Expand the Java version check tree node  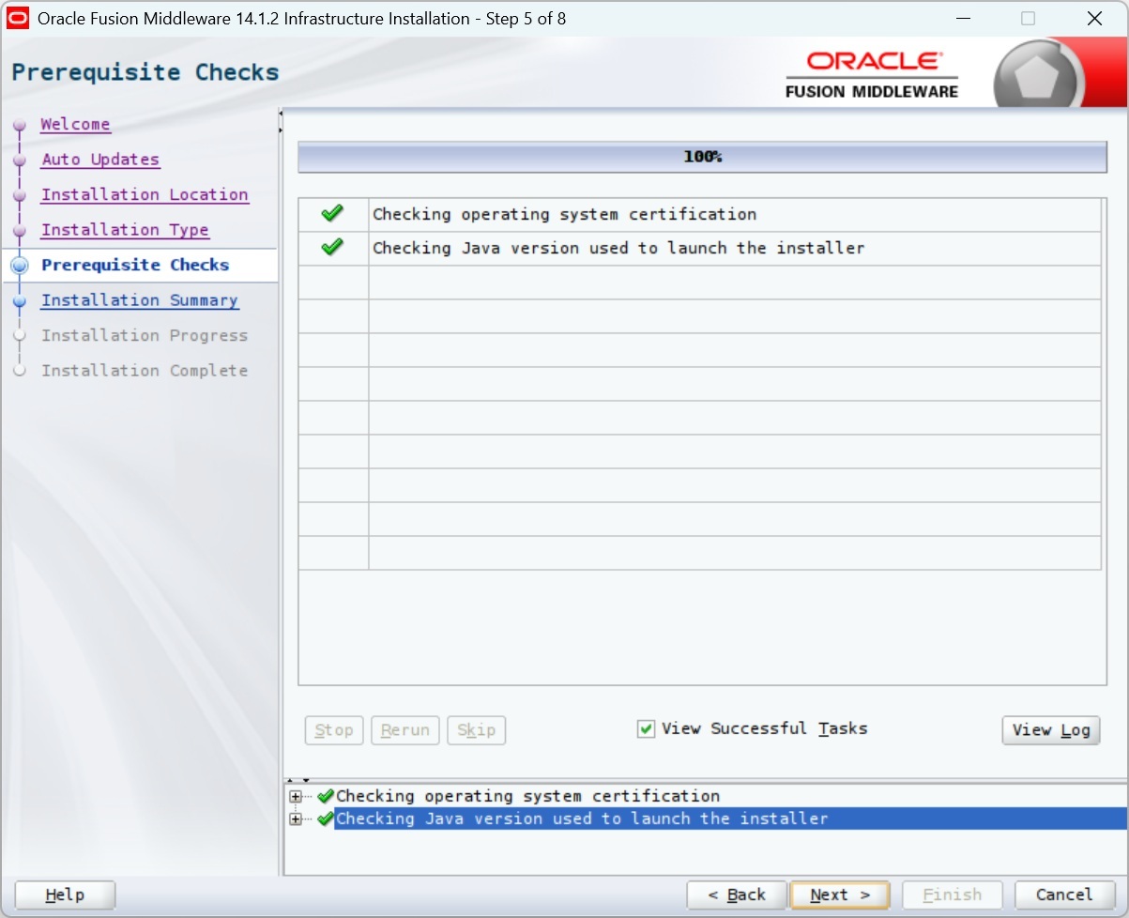(x=297, y=819)
